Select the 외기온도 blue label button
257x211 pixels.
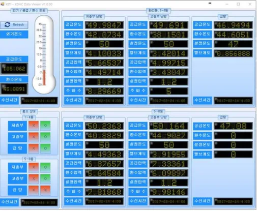click(x=14, y=34)
